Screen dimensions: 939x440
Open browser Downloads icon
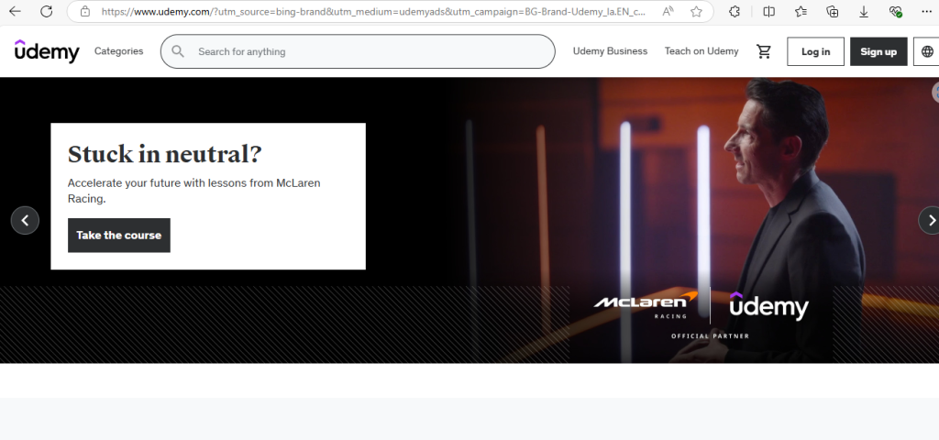click(864, 12)
